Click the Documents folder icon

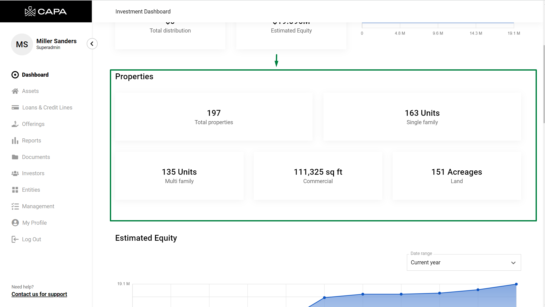coord(15,157)
